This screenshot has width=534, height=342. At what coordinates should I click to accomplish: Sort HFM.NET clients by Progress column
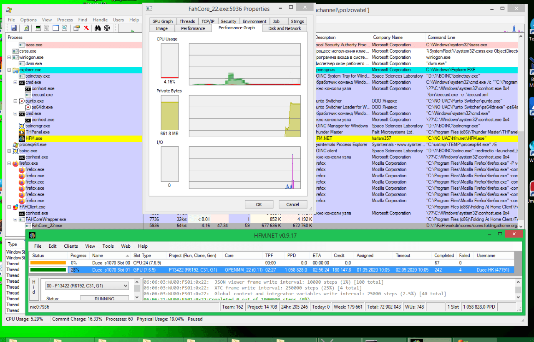(x=78, y=256)
